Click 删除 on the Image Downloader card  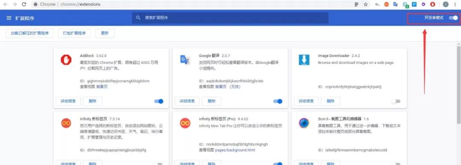click(330, 101)
